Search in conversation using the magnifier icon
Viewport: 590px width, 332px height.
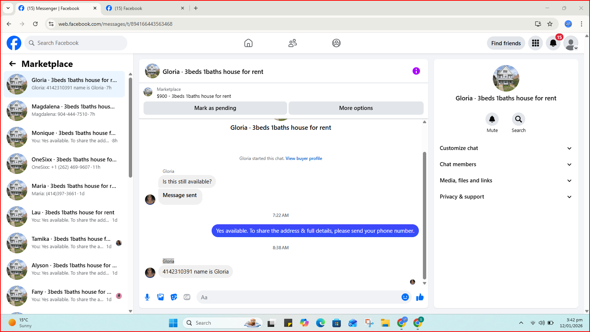(519, 119)
